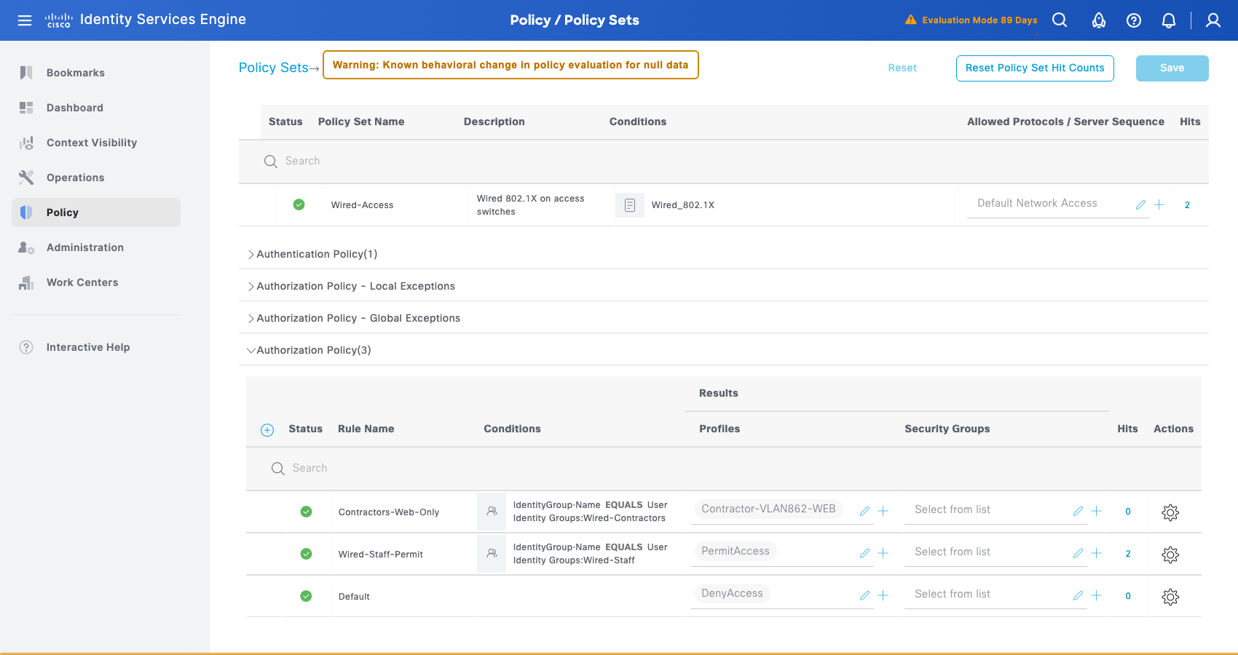The image size is (1238, 655).
Task: Open the notifications bell
Action: 1169,20
